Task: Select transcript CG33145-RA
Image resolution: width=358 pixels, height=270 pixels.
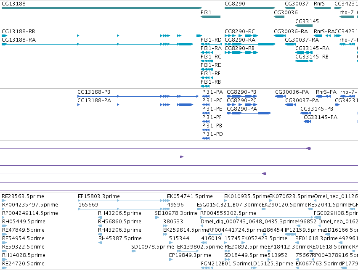Action: [x=304, y=53]
